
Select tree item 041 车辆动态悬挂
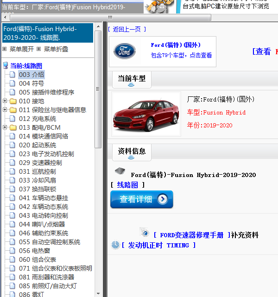(x=44, y=198)
